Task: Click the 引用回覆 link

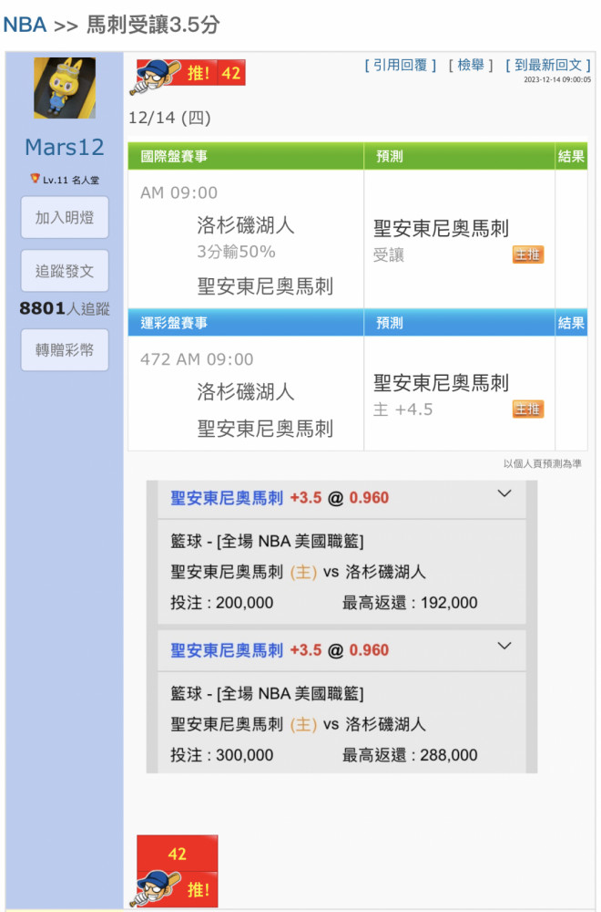Action: pyautogui.click(x=400, y=65)
